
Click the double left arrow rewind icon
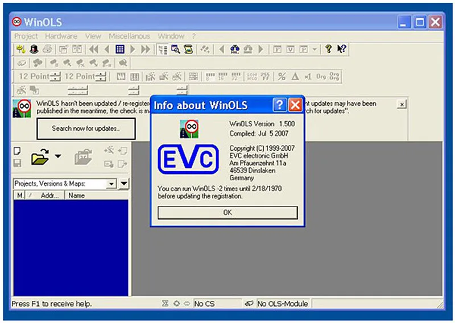click(94, 49)
